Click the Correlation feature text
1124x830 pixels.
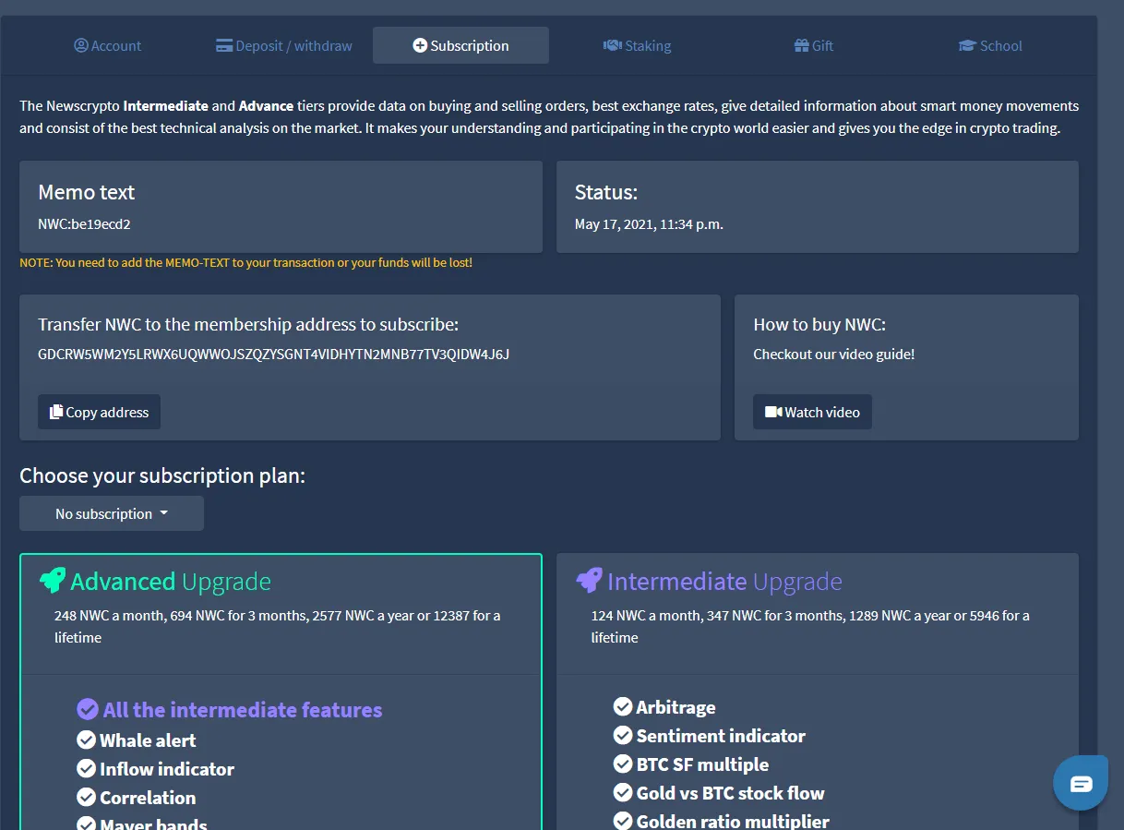pyautogui.click(x=148, y=797)
